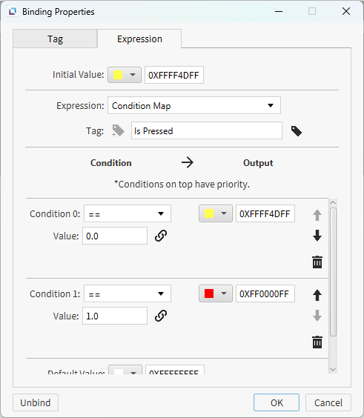Image resolution: width=364 pixels, height=418 pixels.
Task: Open the Expression Condition Map dropdown
Action: point(194,105)
